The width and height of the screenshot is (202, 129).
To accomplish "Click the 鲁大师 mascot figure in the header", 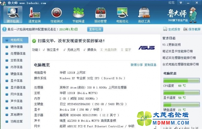I will pyautogui.click(x=193, y=15).
